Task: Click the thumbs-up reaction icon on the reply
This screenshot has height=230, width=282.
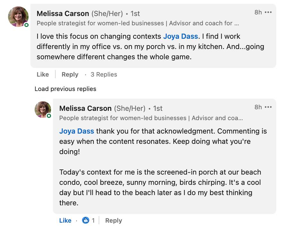Action: [86, 220]
